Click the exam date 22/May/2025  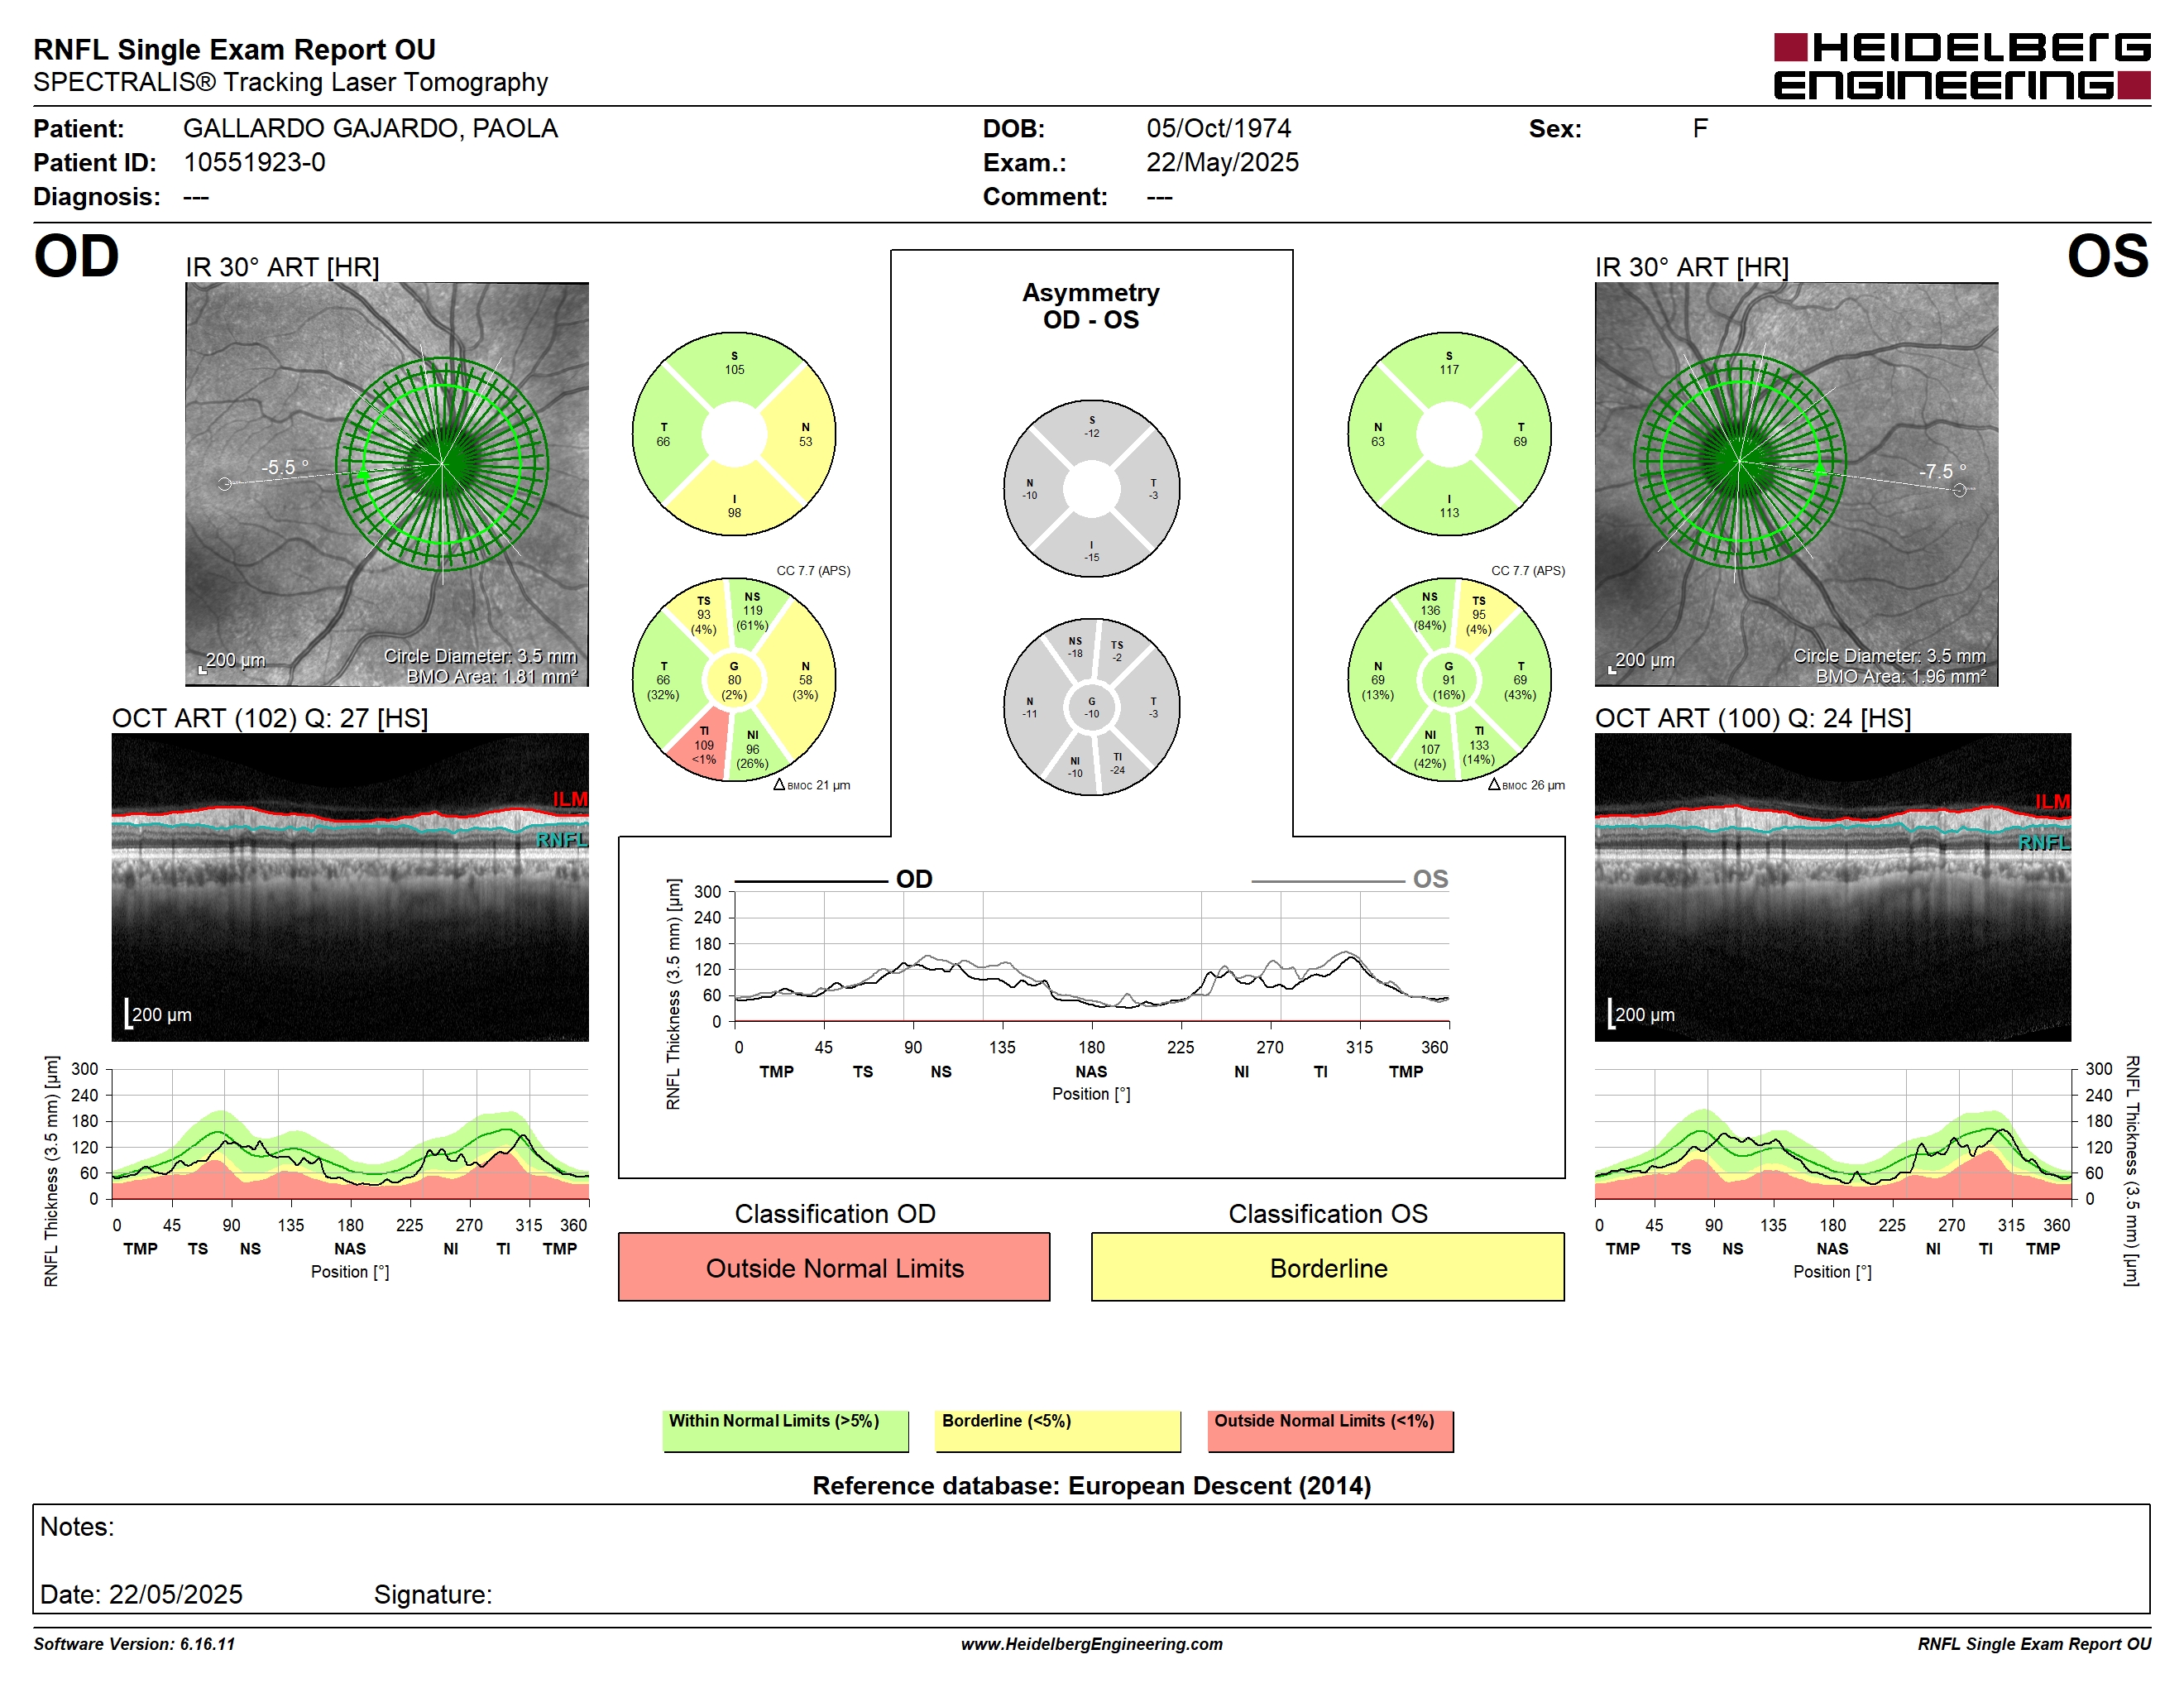click(1222, 162)
